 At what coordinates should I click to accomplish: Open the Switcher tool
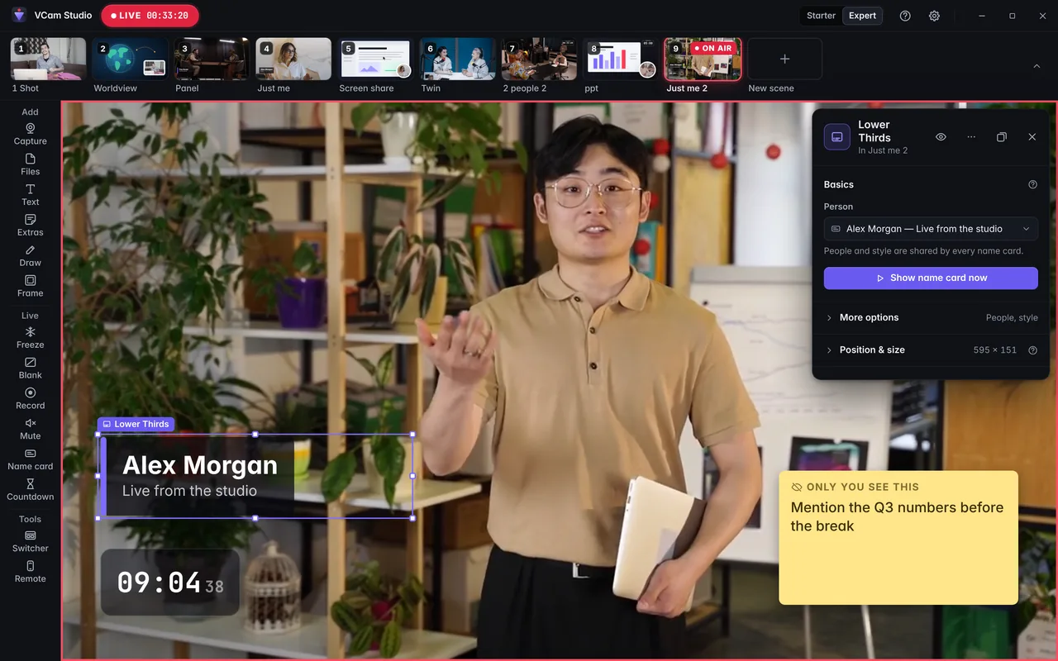click(30, 542)
